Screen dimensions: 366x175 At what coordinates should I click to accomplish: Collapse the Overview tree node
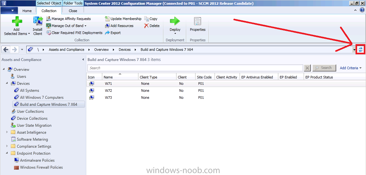click(4, 69)
